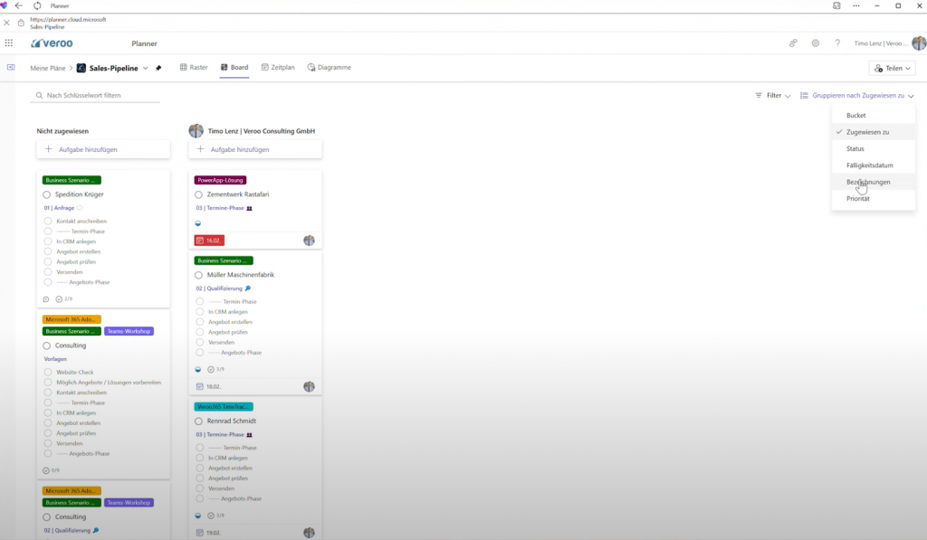Click assignee avatar on Zementwerk Rastafari card
Viewport: 927px width, 540px height.
[310, 241]
